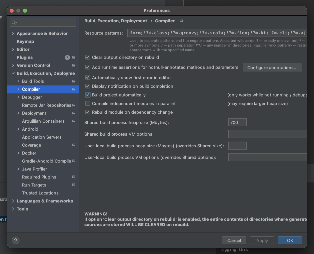Click project-level icon beside Compiler breadcrumb

tap(181, 21)
